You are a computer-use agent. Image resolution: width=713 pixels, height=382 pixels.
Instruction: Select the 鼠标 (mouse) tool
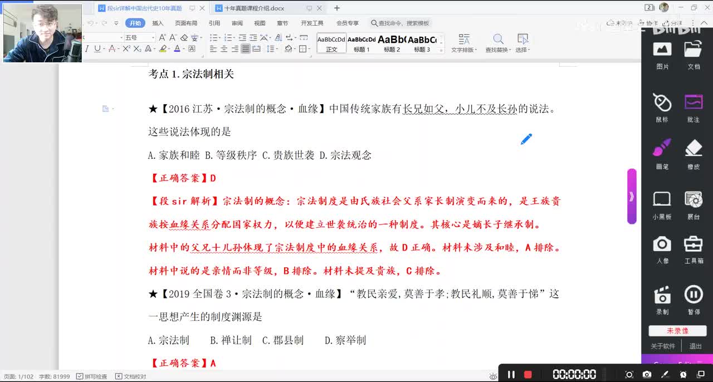662,108
